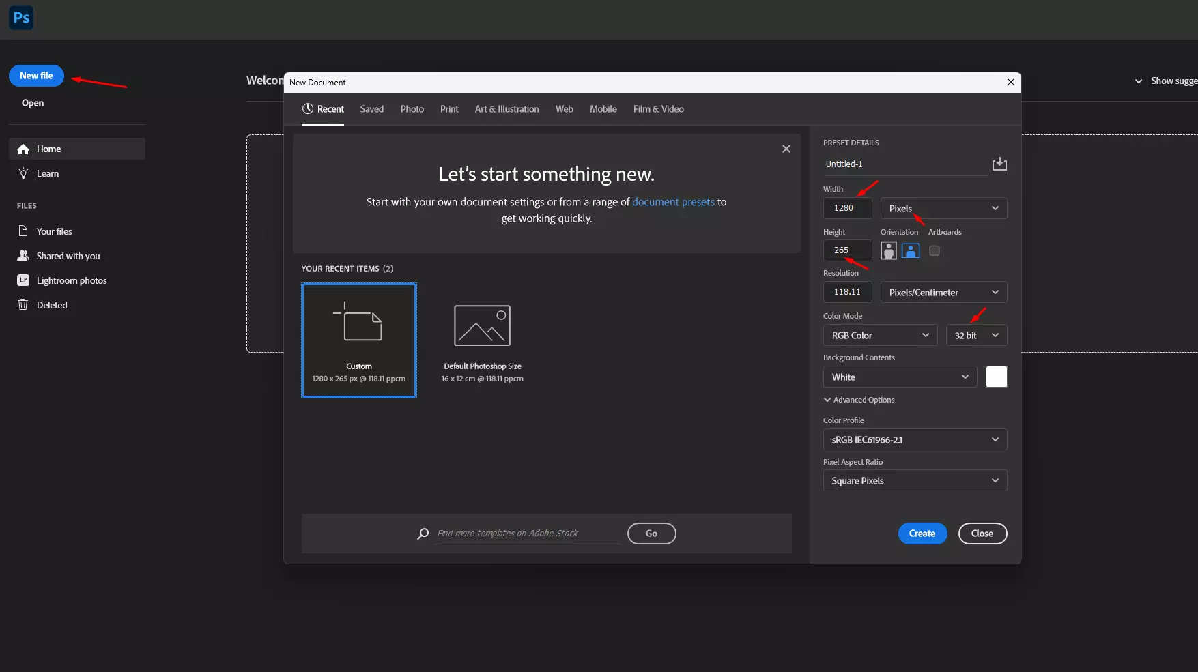Image resolution: width=1198 pixels, height=672 pixels.
Task: Open Home in the sidebar
Action: pos(77,149)
